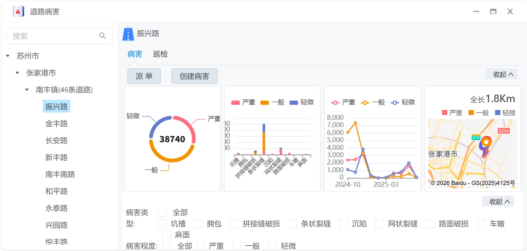Collapse the 南丰镇 tree node arrow
This screenshot has height=251, width=527.
[x=27, y=90]
